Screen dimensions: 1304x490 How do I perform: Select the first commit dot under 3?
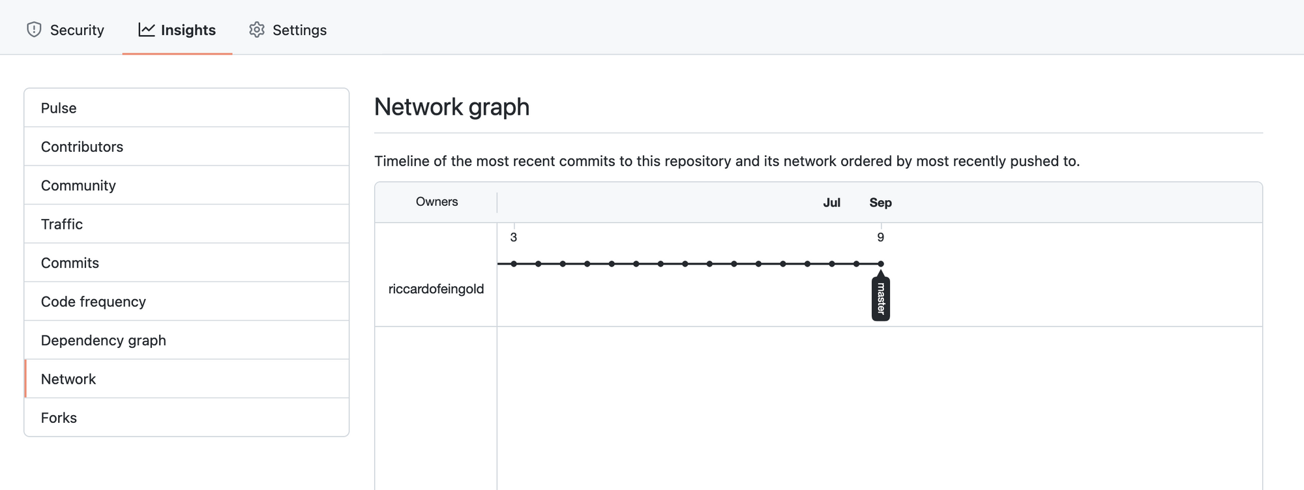514,264
